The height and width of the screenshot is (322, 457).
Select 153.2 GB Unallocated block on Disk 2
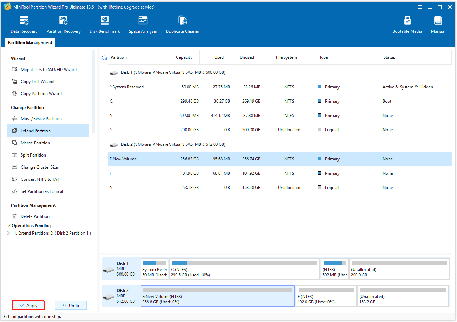(x=403, y=296)
